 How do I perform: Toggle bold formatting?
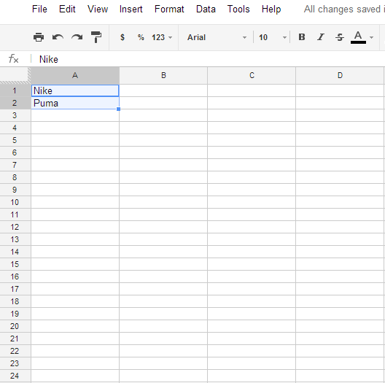tap(302, 37)
